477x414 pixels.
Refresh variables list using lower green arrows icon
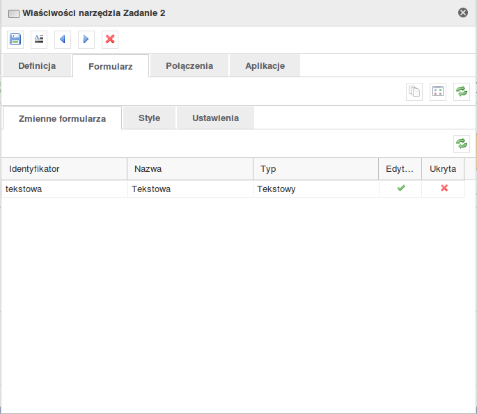(x=462, y=144)
